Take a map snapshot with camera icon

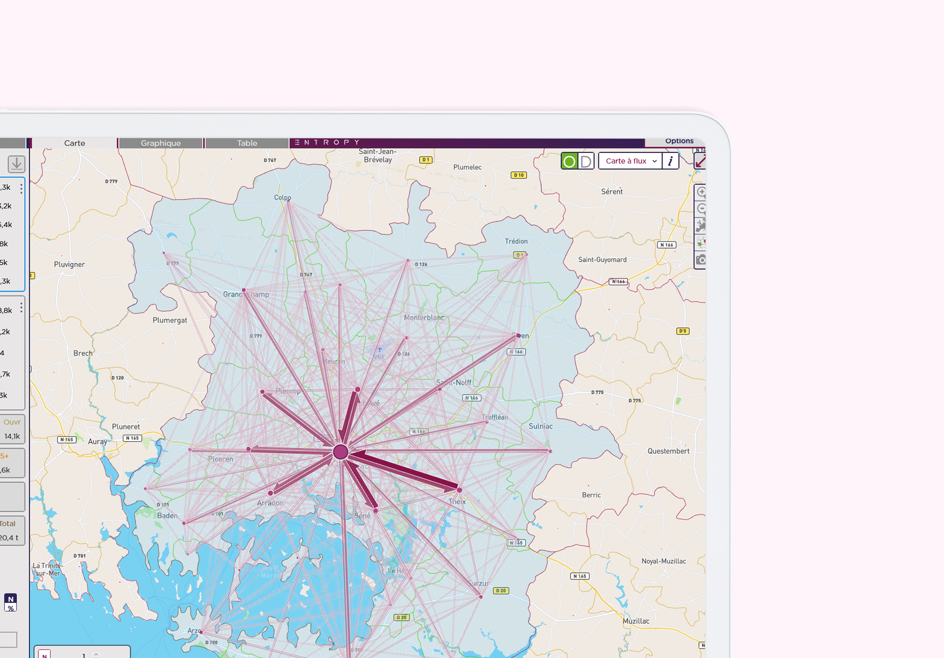[701, 260]
